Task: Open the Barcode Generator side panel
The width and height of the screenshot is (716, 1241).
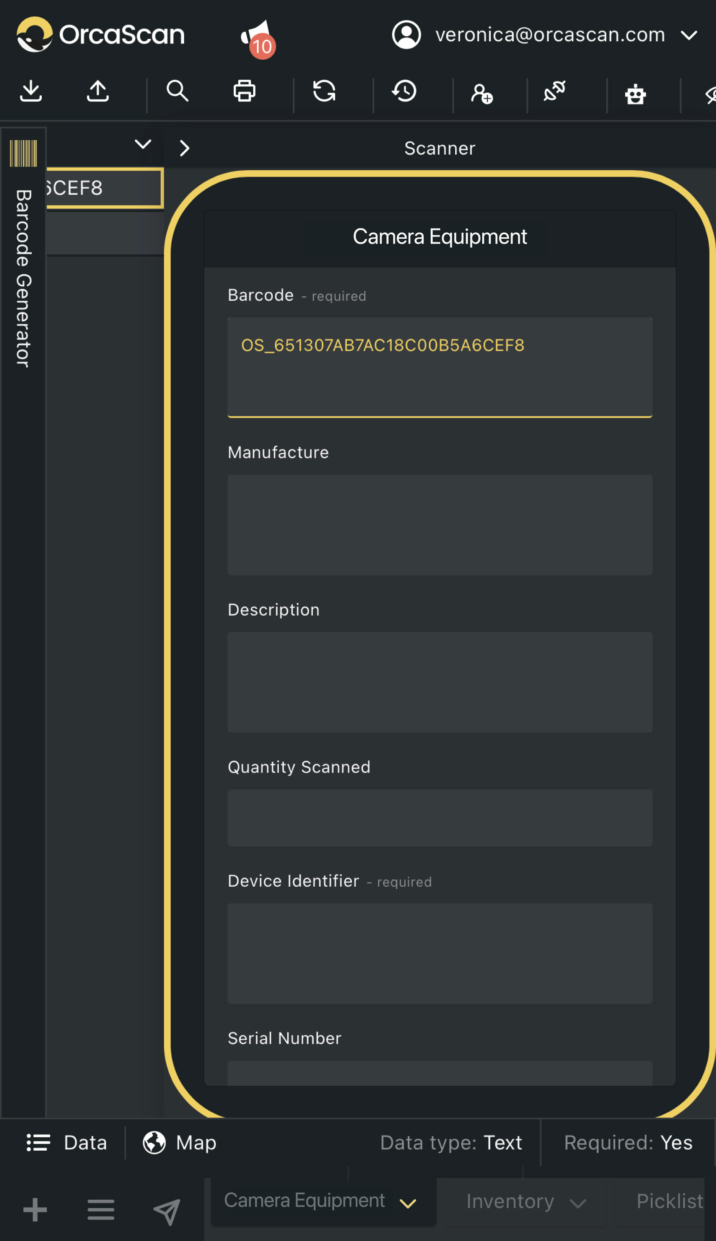Action: click(23, 279)
